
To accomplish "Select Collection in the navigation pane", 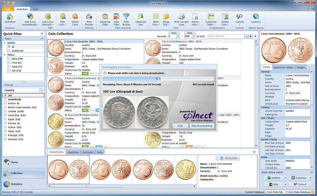I will [23, 173].
